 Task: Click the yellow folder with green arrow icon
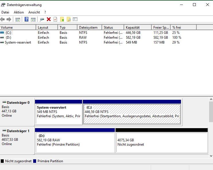click(x=62, y=19)
